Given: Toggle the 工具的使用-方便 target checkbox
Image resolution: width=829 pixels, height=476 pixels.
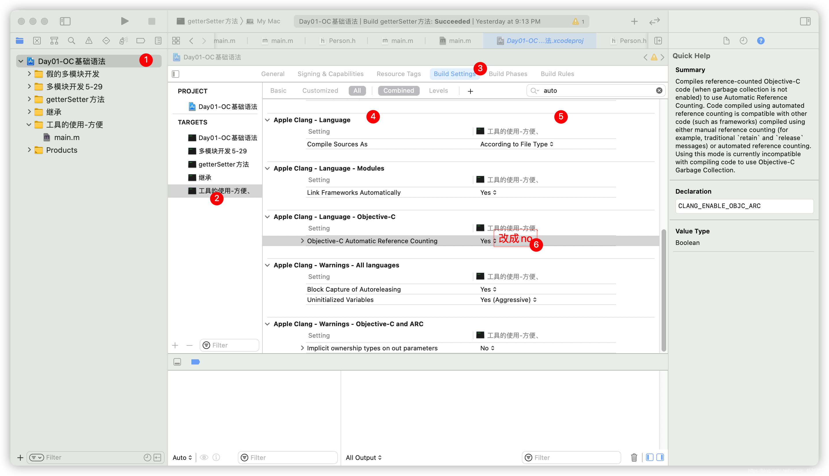Looking at the screenshot, I should point(193,190).
